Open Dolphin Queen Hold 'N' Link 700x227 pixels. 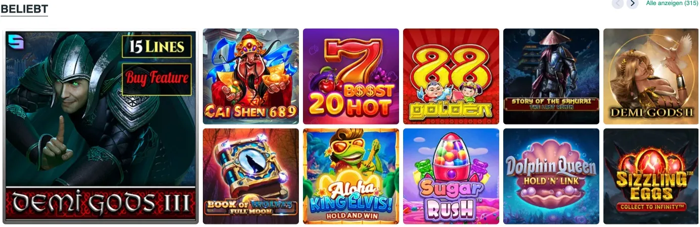(x=551, y=176)
